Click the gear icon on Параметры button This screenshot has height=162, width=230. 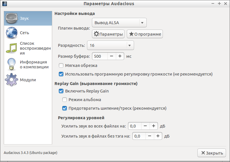click(x=97, y=34)
